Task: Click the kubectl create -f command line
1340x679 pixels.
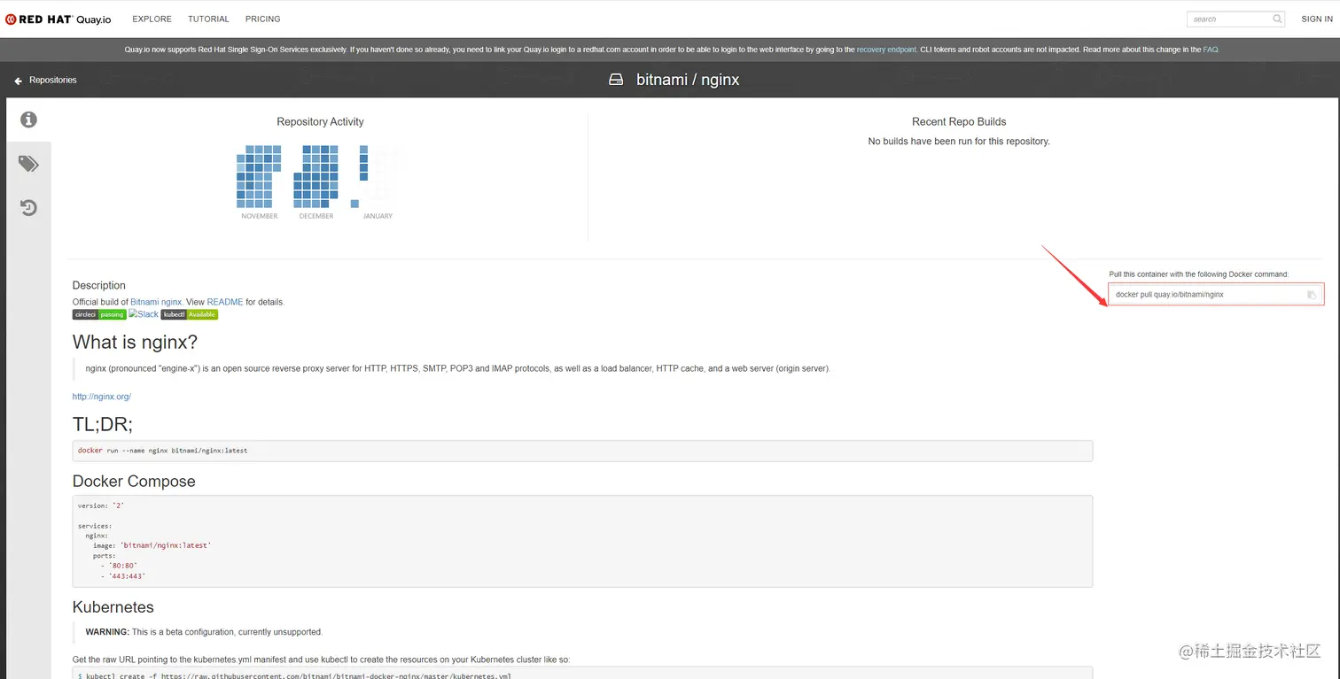Action: (295, 675)
